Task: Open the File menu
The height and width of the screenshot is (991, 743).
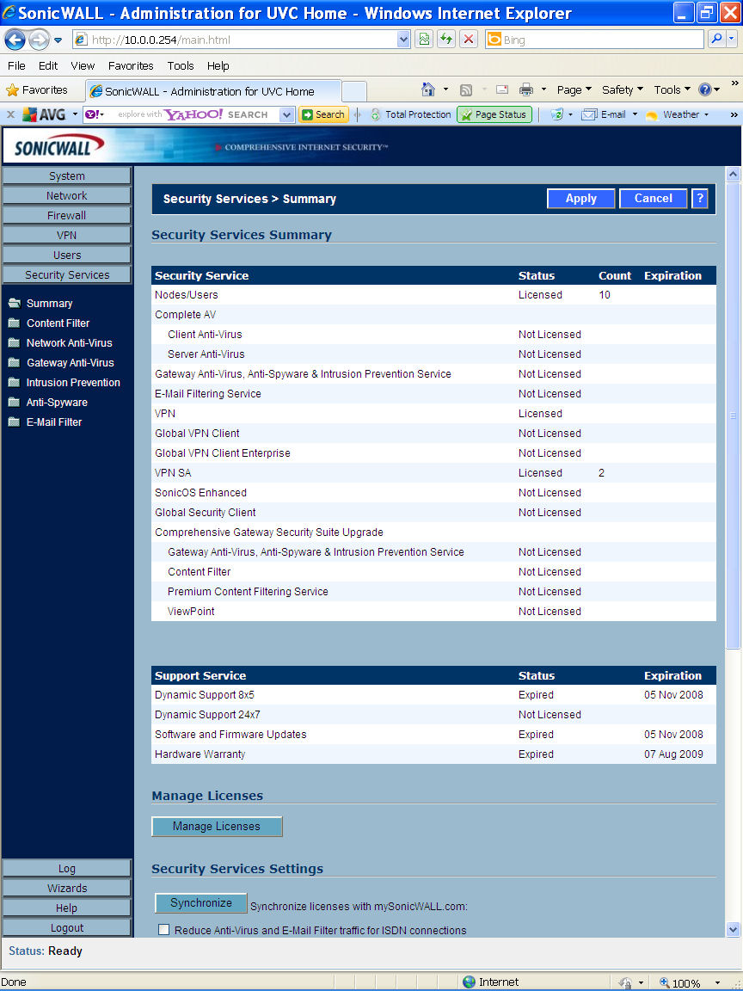Action: pyautogui.click(x=16, y=65)
